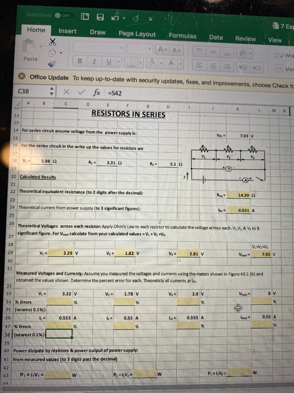Select row 29 header
Viewport: 294px width, 393px height.
click(10, 253)
